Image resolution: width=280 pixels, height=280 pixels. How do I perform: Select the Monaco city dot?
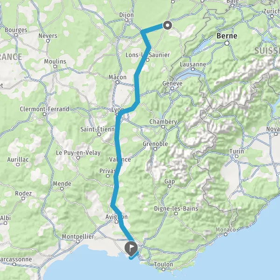point(226,234)
